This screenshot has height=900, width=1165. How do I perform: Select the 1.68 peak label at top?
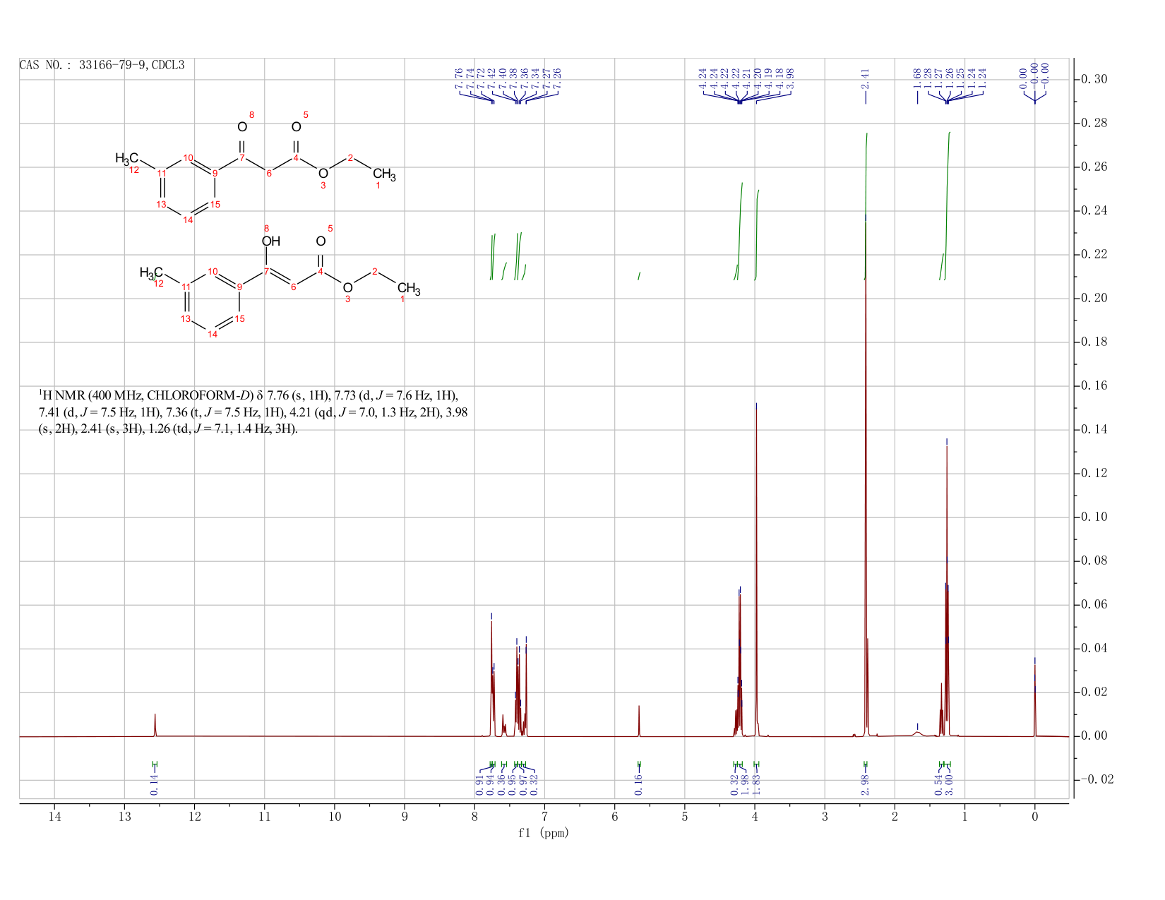pos(917,78)
